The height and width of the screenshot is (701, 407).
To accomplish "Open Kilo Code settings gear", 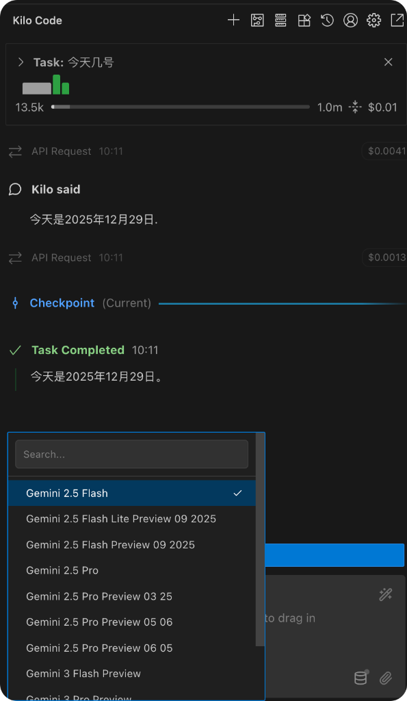I will (x=374, y=20).
